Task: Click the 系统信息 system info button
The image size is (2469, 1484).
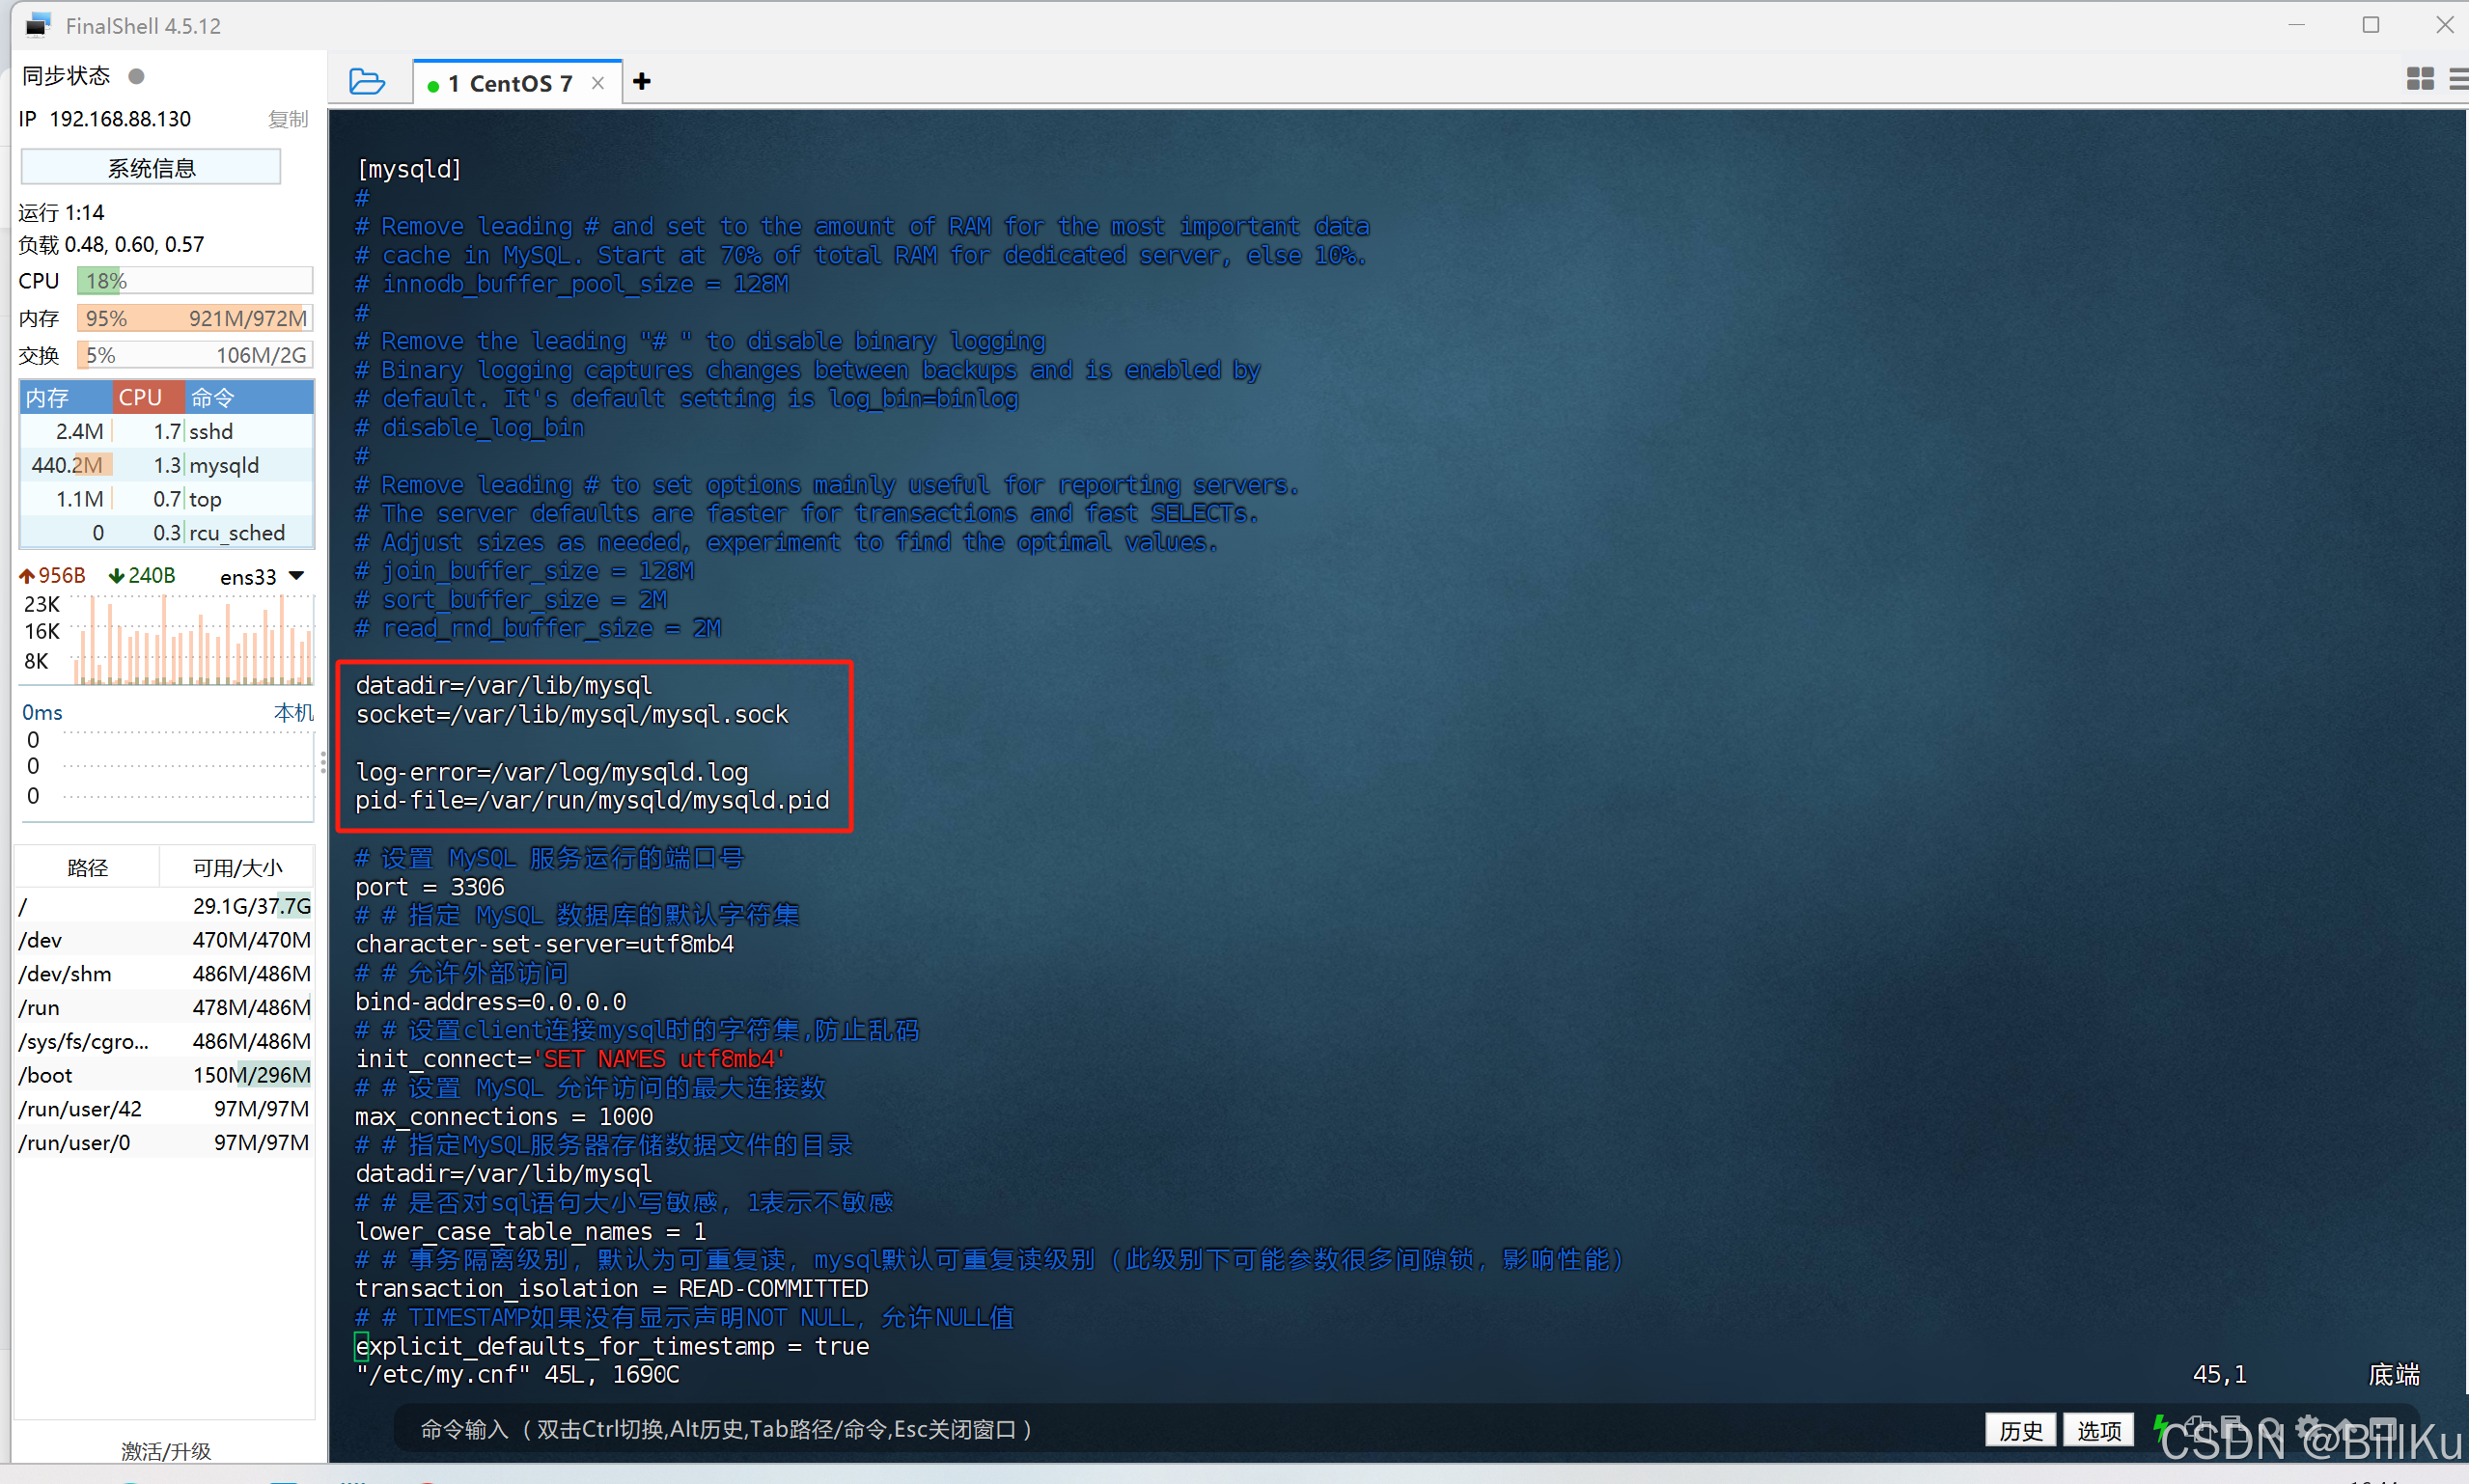Action: coord(151,167)
